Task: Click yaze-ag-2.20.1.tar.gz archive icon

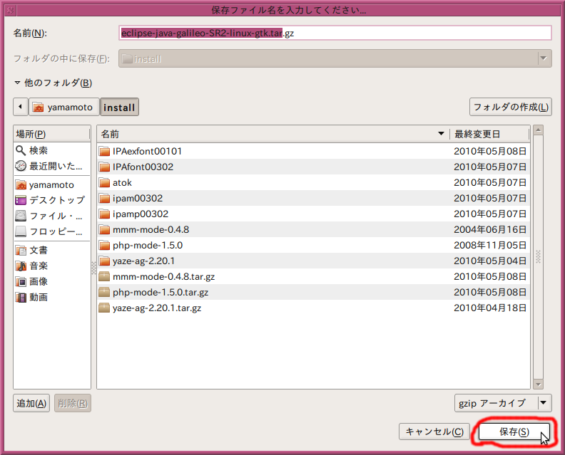Action: pyautogui.click(x=104, y=308)
